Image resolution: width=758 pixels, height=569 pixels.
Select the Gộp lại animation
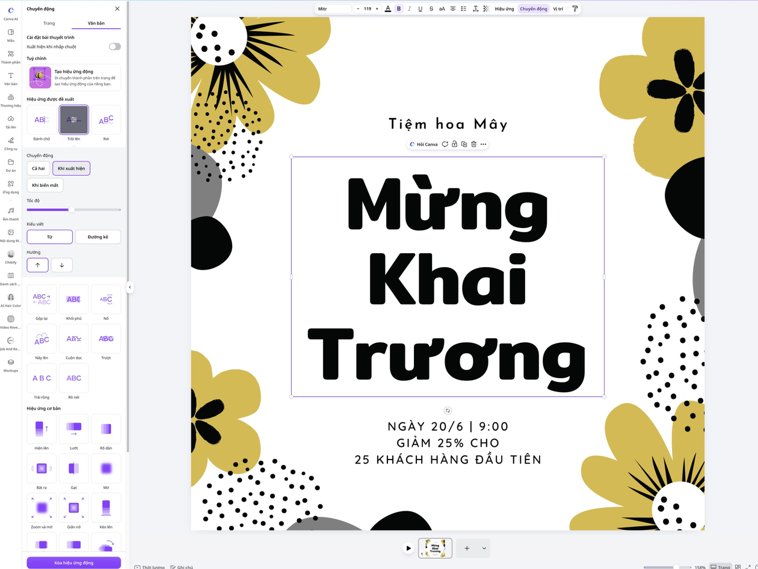pyautogui.click(x=42, y=299)
